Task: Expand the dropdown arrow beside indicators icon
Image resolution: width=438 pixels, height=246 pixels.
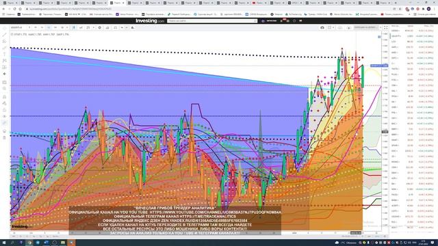Action: [94, 27]
